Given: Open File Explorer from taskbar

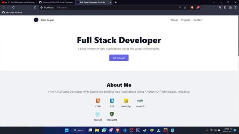Looking at the screenshot, I should click(x=97, y=130).
